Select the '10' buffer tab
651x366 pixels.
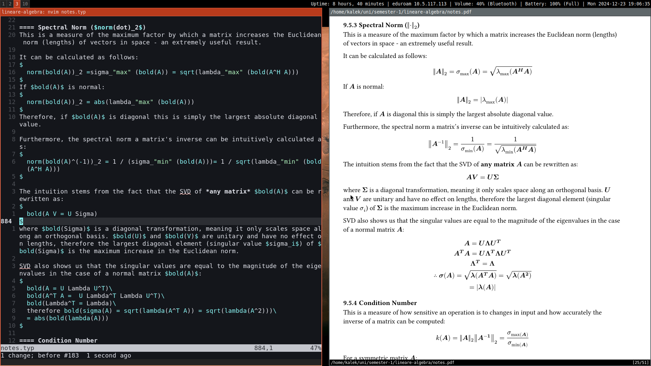[x=25, y=4]
